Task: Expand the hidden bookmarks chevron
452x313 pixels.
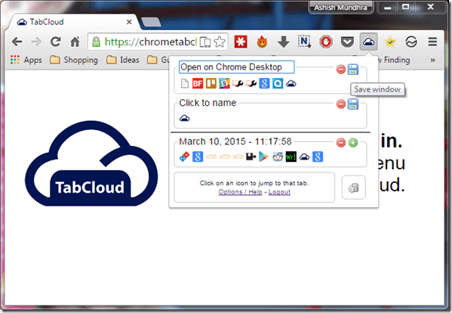Action: tap(432, 60)
